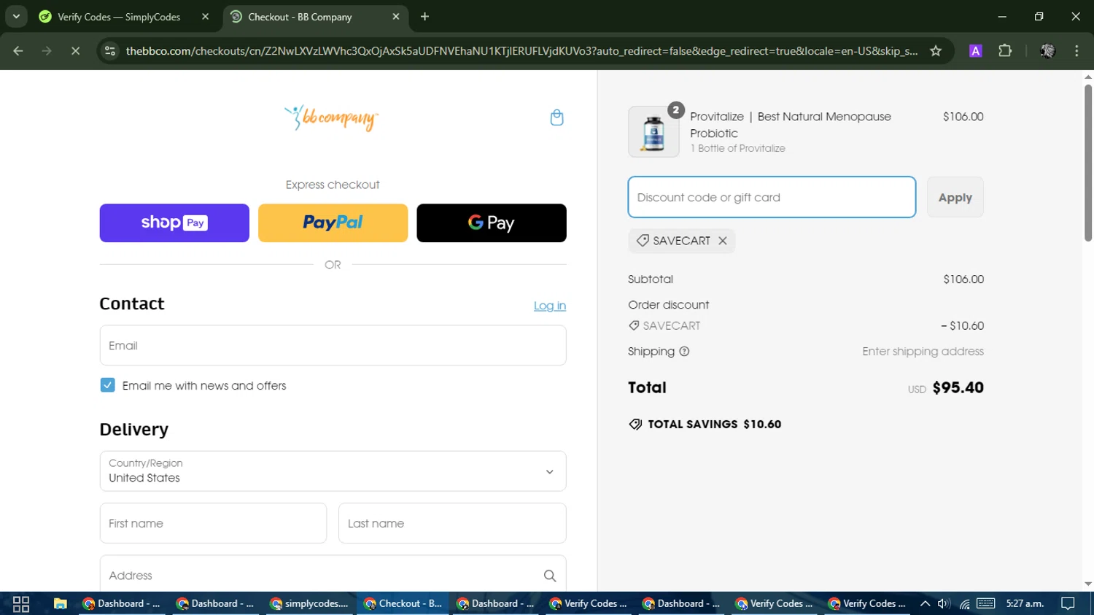
Task: Click the Last name field
Action: point(452,523)
